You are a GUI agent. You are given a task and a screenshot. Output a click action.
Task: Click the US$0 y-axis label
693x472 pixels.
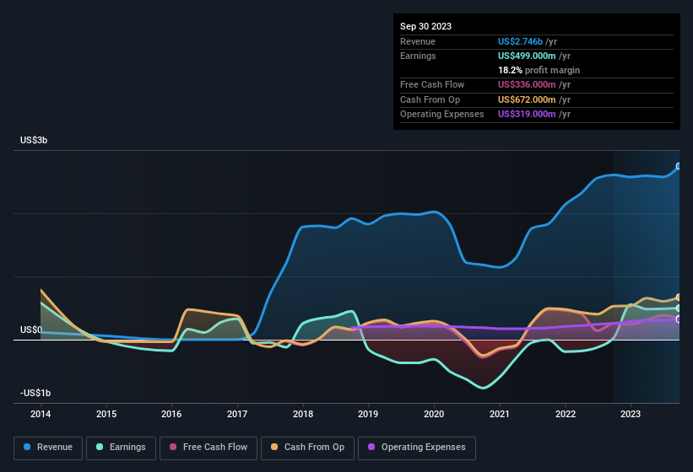31,330
